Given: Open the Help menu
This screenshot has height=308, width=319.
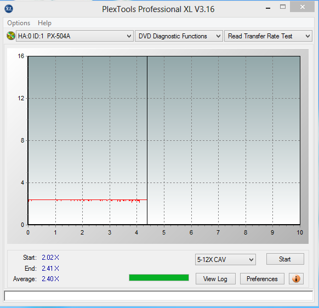Looking at the screenshot, I should pyautogui.click(x=44, y=23).
